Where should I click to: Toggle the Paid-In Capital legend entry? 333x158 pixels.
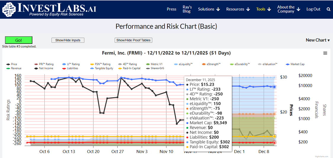coord(129,68)
